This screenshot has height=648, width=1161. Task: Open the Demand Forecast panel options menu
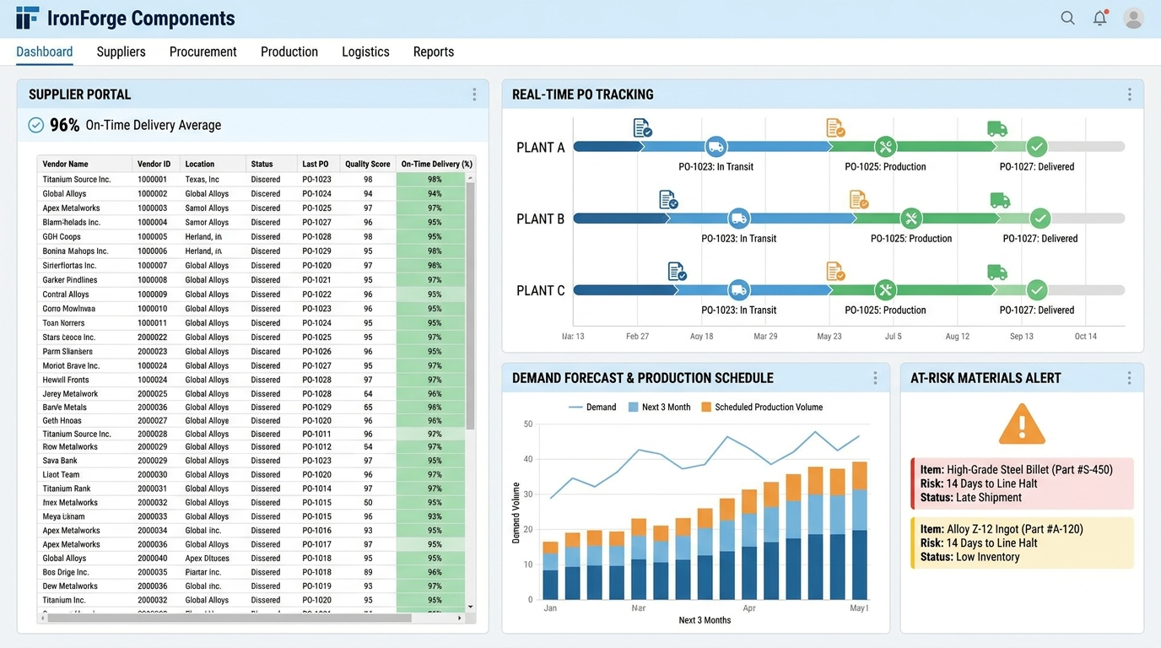875,378
